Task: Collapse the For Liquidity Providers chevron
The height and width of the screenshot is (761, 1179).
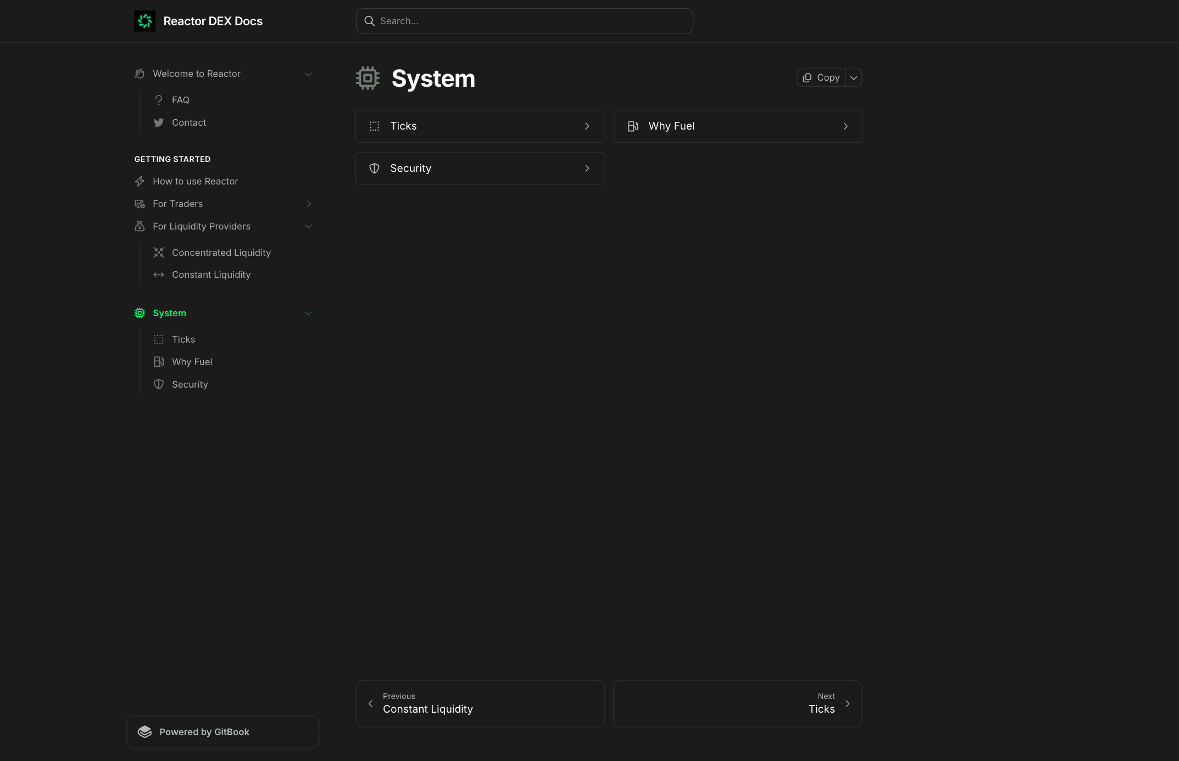Action: click(x=308, y=226)
